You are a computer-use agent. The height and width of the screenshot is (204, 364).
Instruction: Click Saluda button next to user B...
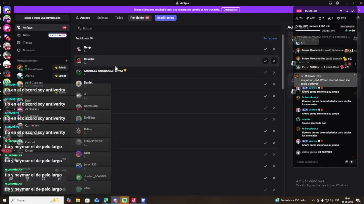point(61,67)
